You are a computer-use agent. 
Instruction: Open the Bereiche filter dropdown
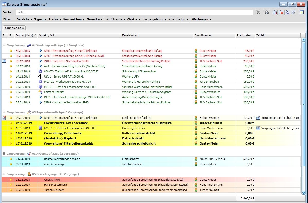(24, 19)
